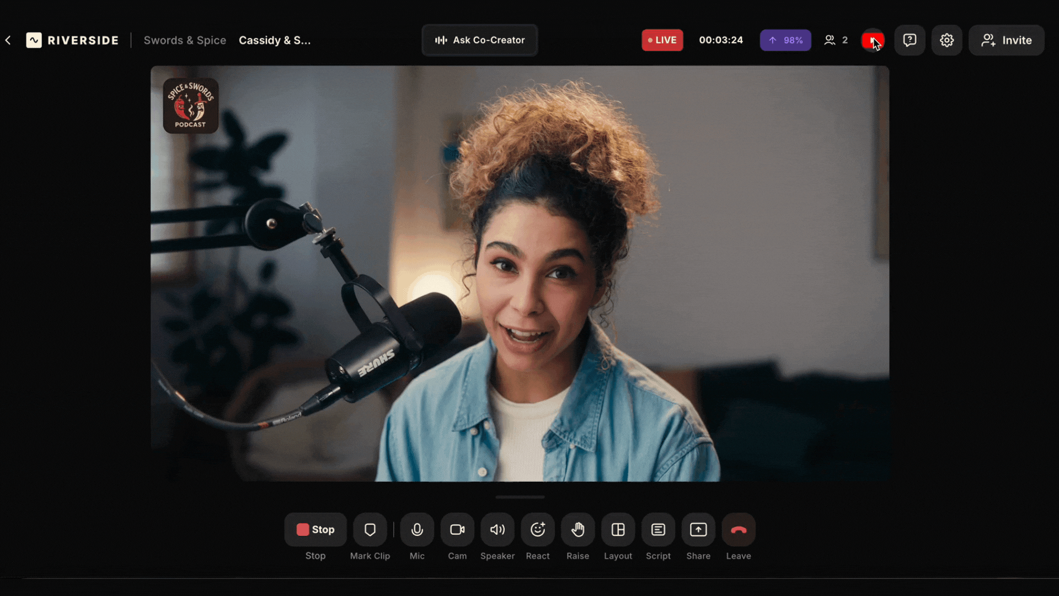Viewport: 1059px width, 596px height.
Task: Open the chat help bubble icon
Action: [910, 40]
